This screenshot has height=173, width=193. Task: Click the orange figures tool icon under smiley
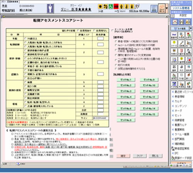[174, 52]
